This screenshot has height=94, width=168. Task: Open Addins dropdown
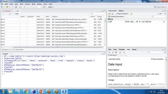pos(51,7)
